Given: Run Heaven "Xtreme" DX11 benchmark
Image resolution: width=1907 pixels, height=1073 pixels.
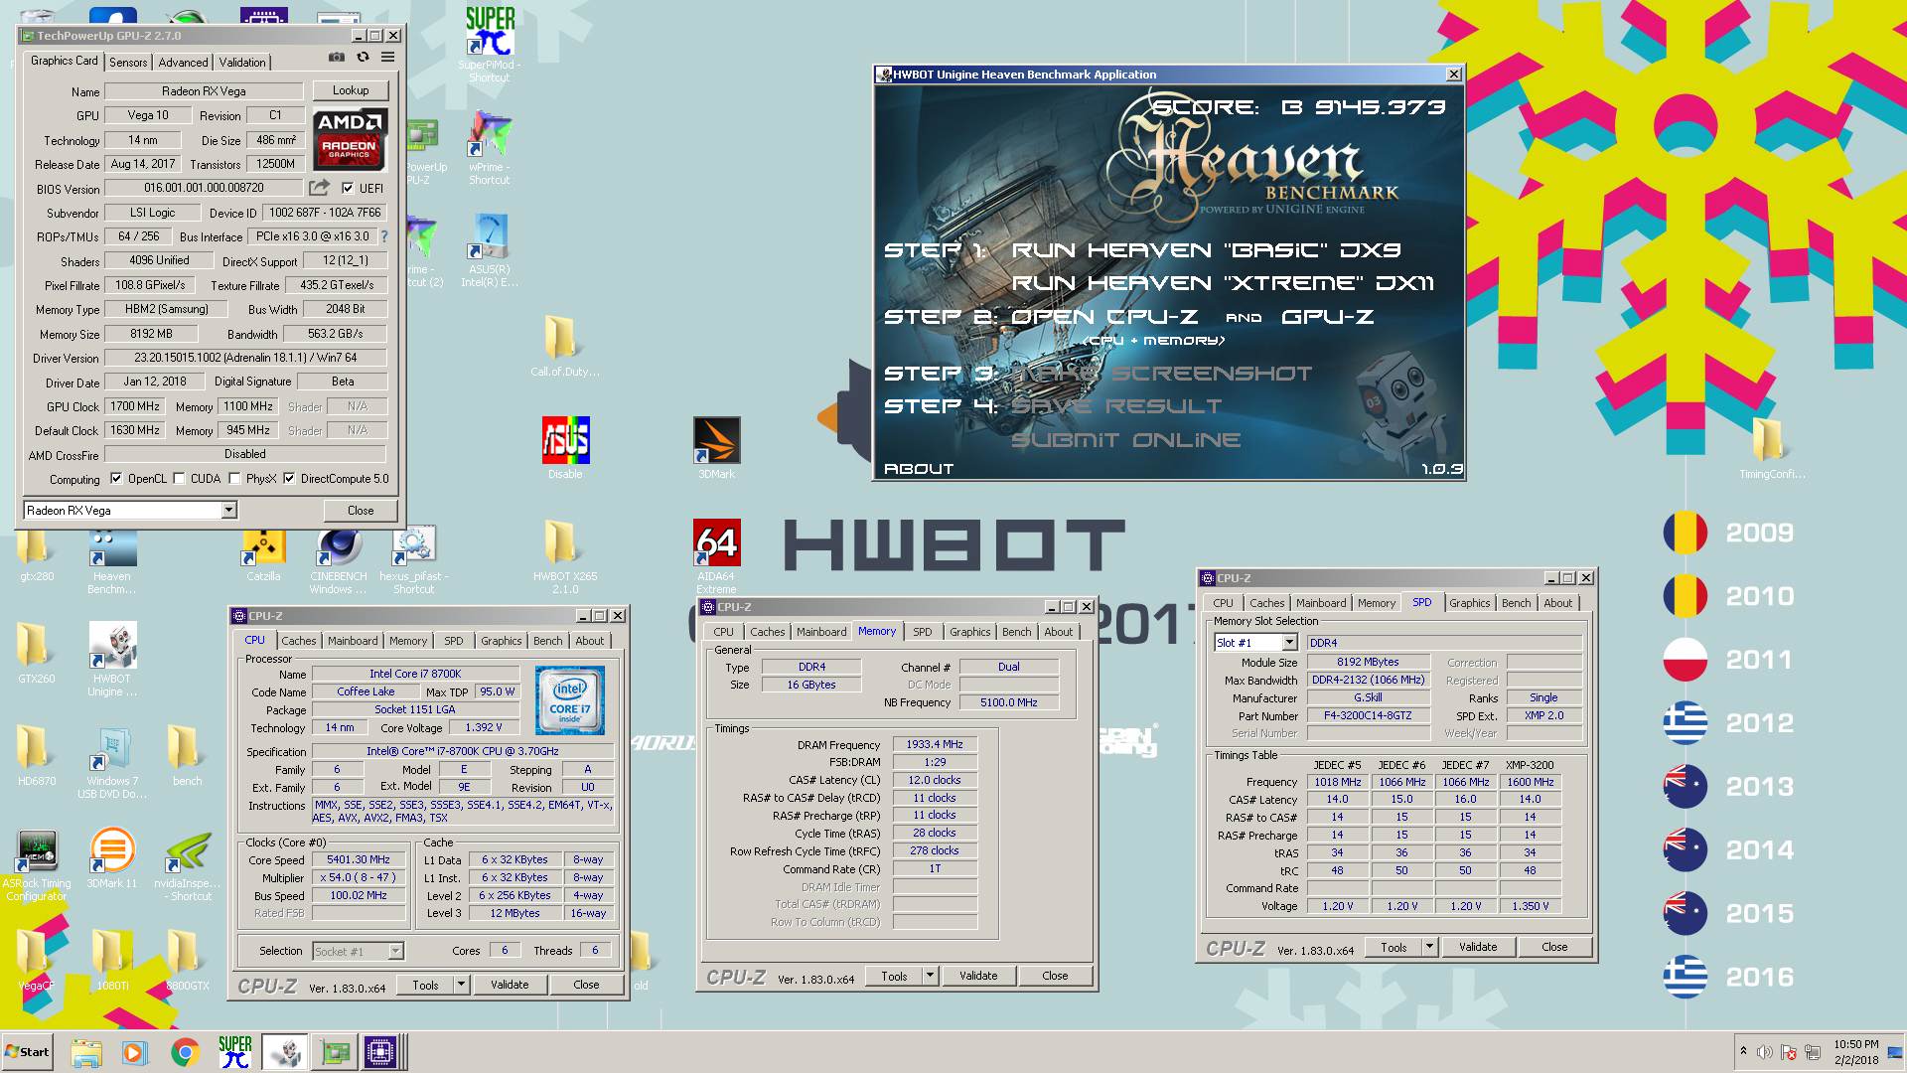Looking at the screenshot, I should (x=1223, y=283).
